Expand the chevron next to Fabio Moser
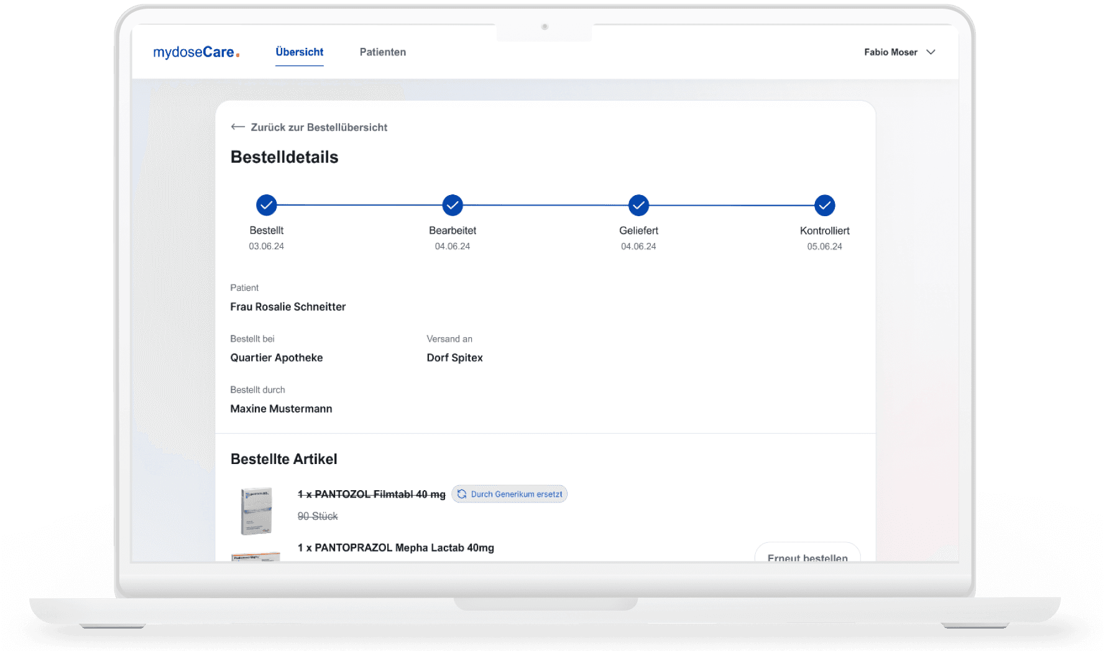This screenshot has height=651, width=1104. pos(931,52)
